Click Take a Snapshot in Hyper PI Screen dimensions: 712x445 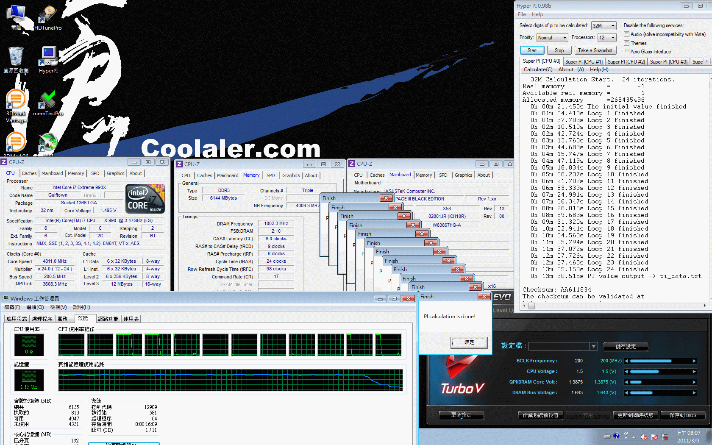tap(595, 50)
